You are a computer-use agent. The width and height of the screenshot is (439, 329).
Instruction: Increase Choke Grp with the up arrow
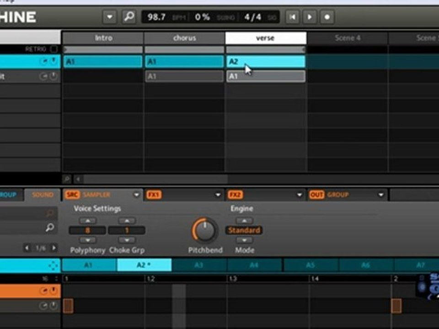point(127,221)
